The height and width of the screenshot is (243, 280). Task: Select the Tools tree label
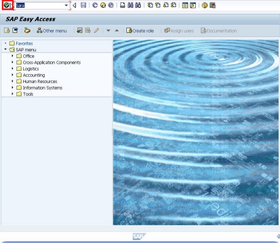(x=28, y=94)
